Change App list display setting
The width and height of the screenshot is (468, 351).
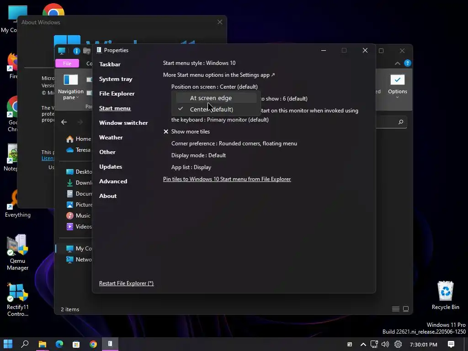pos(191,167)
